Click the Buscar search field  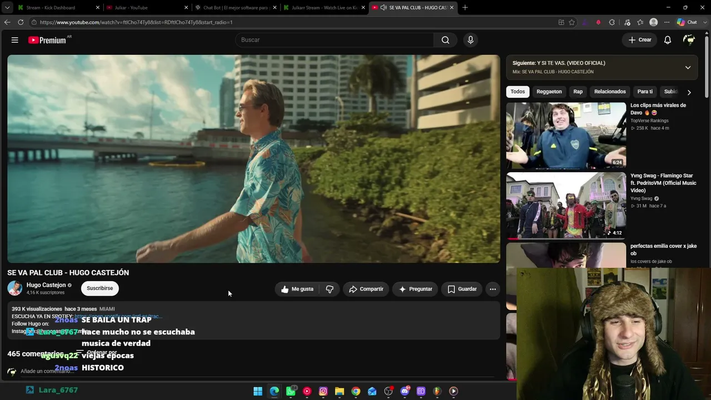334,40
